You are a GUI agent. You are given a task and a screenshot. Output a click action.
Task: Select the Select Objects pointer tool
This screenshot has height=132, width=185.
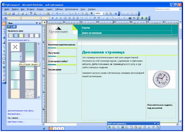(4, 24)
